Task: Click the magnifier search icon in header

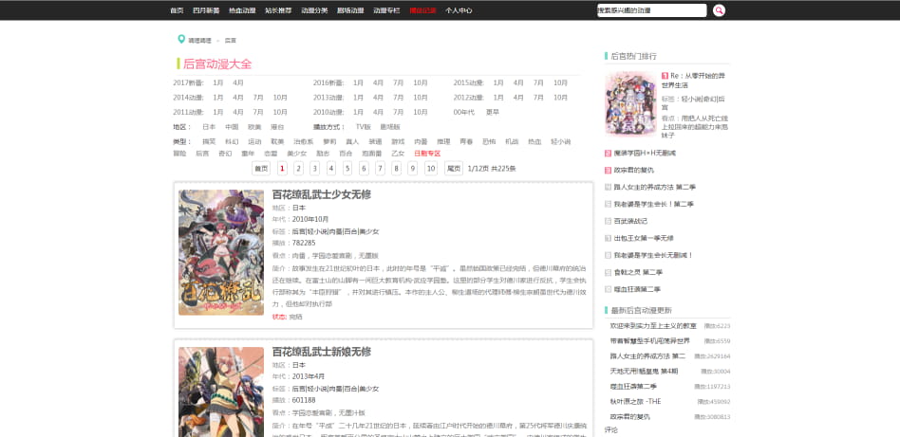Action: coord(719,10)
